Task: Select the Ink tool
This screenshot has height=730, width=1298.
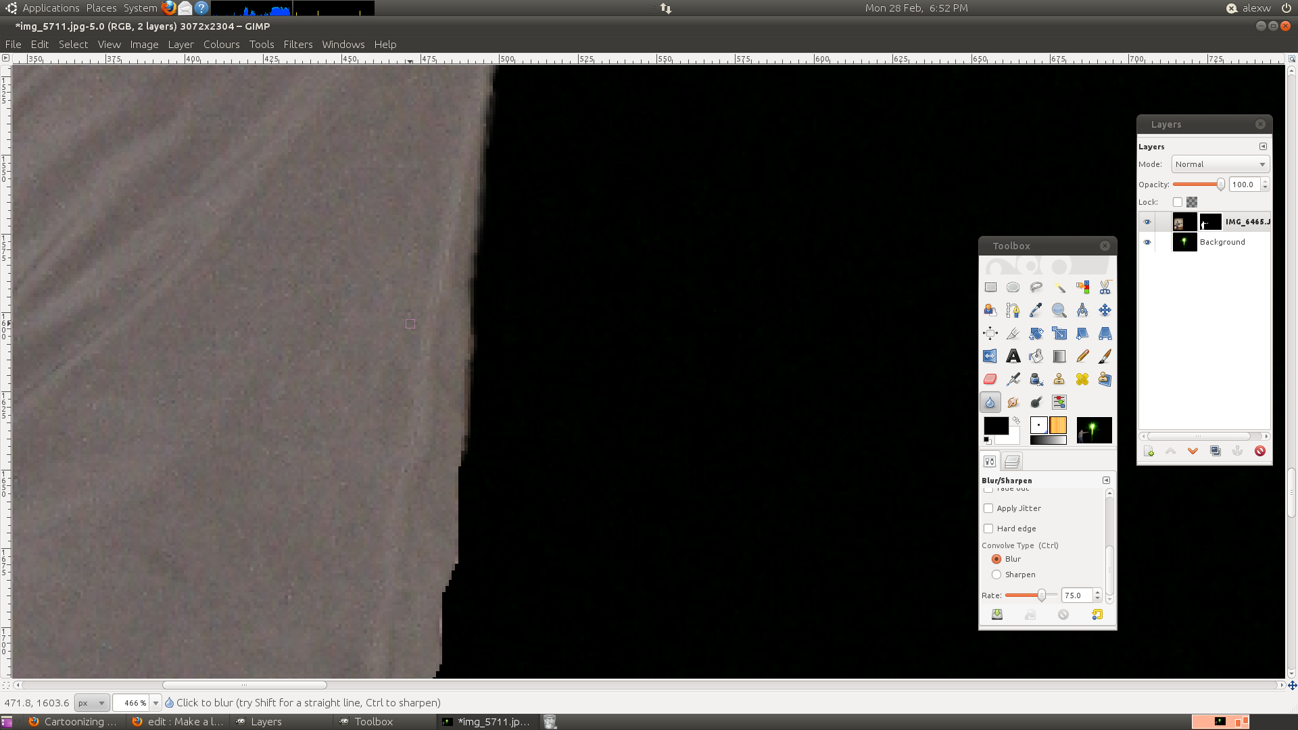Action: (x=1036, y=379)
